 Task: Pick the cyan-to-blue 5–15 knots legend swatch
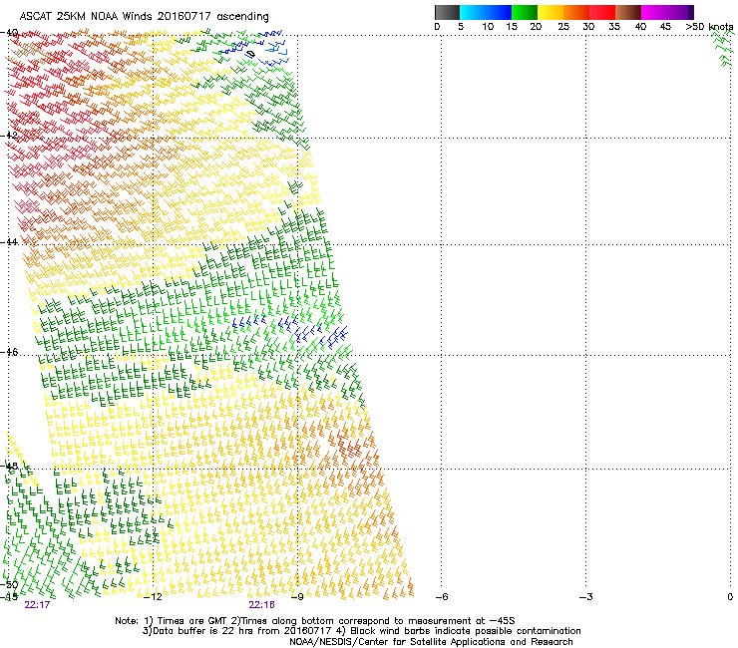point(486,12)
